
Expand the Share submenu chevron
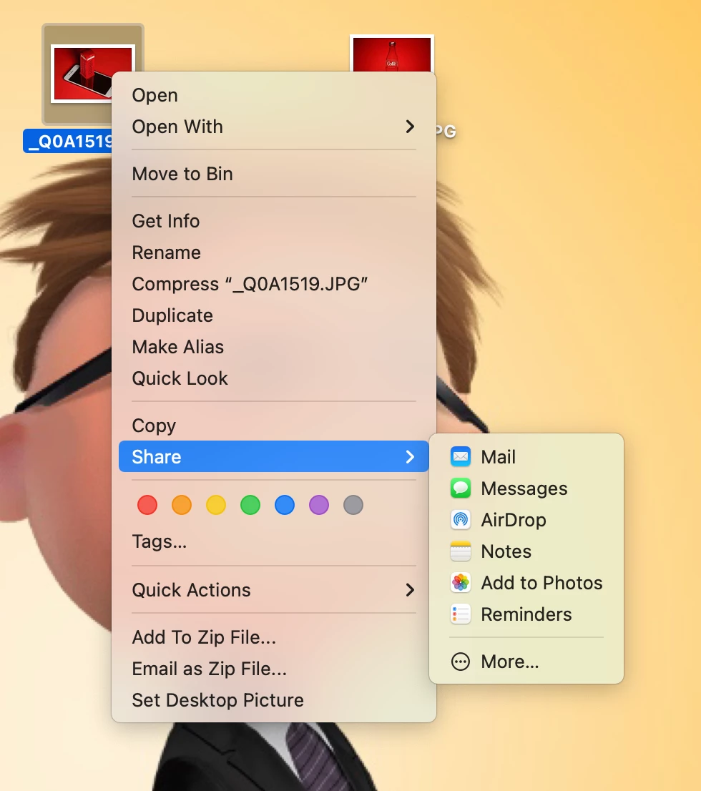coord(410,456)
